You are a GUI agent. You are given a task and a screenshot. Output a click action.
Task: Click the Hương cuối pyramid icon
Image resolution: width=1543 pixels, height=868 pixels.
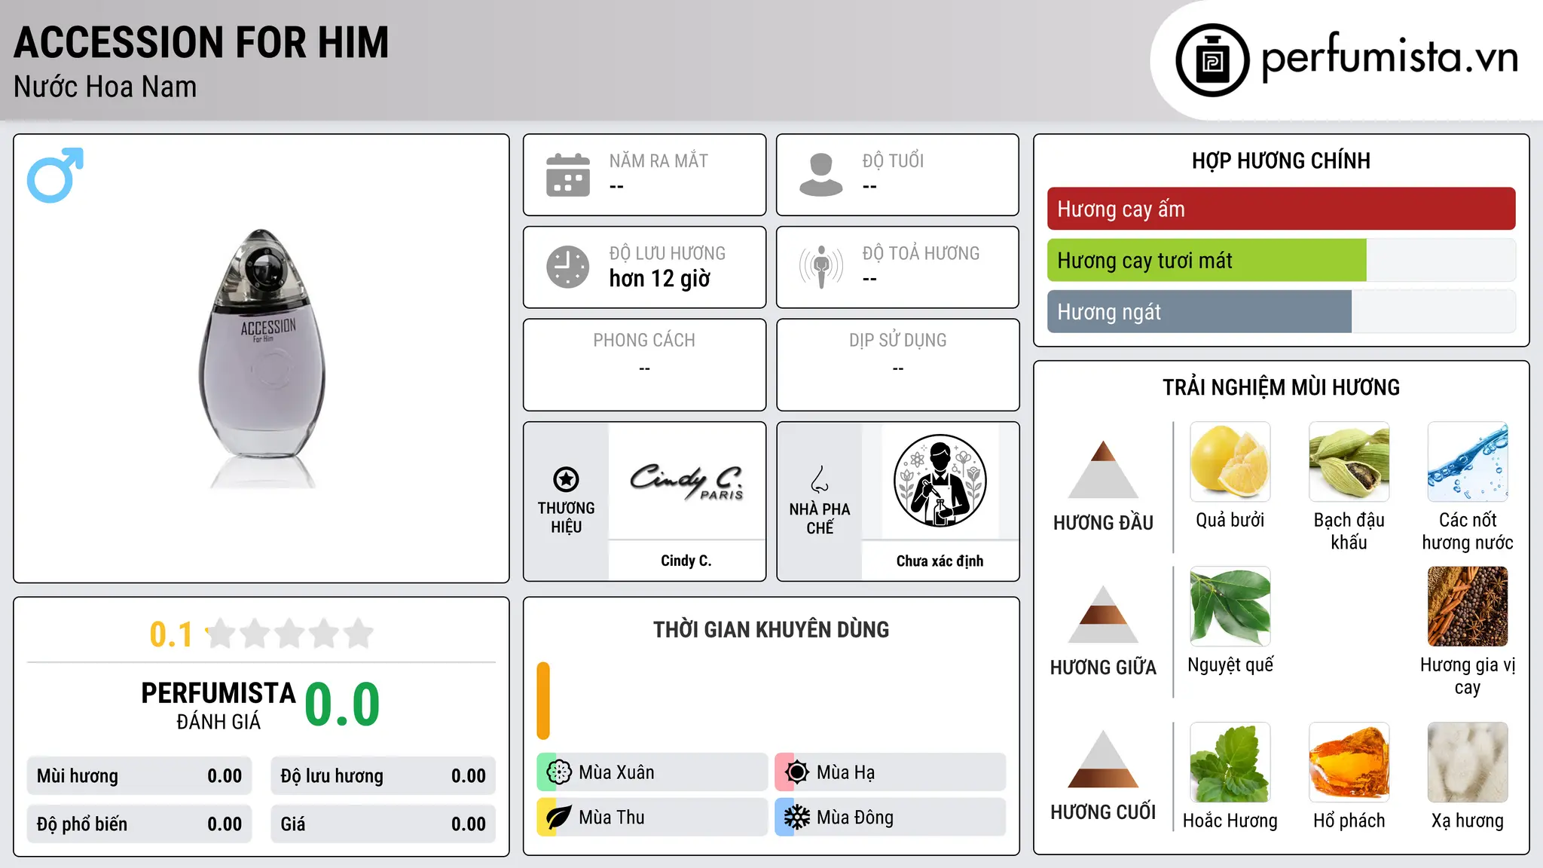pos(1103,759)
